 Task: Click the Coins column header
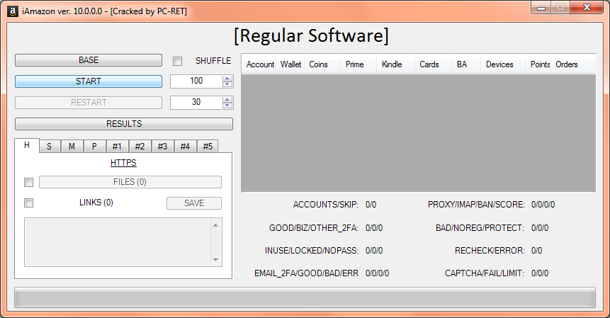[x=322, y=64]
